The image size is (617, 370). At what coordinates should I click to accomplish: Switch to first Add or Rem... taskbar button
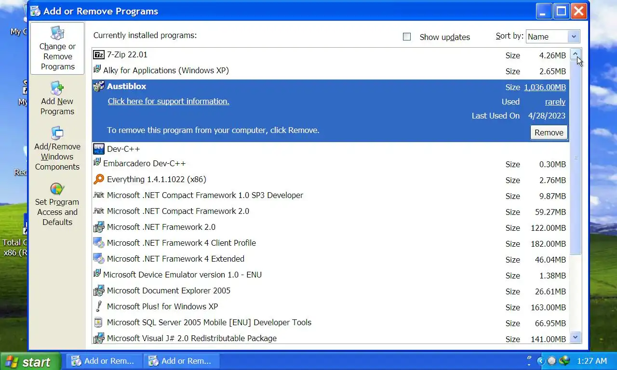click(x=105, y=361)
